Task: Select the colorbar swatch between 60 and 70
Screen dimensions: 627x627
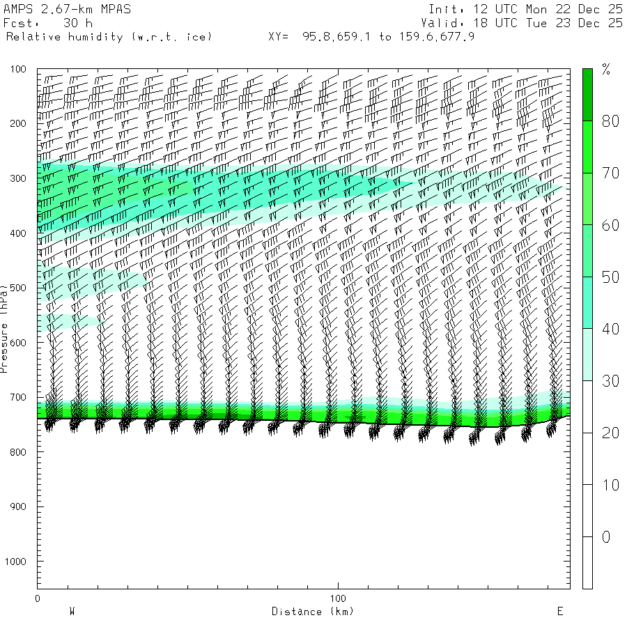Action: [587, 199]
